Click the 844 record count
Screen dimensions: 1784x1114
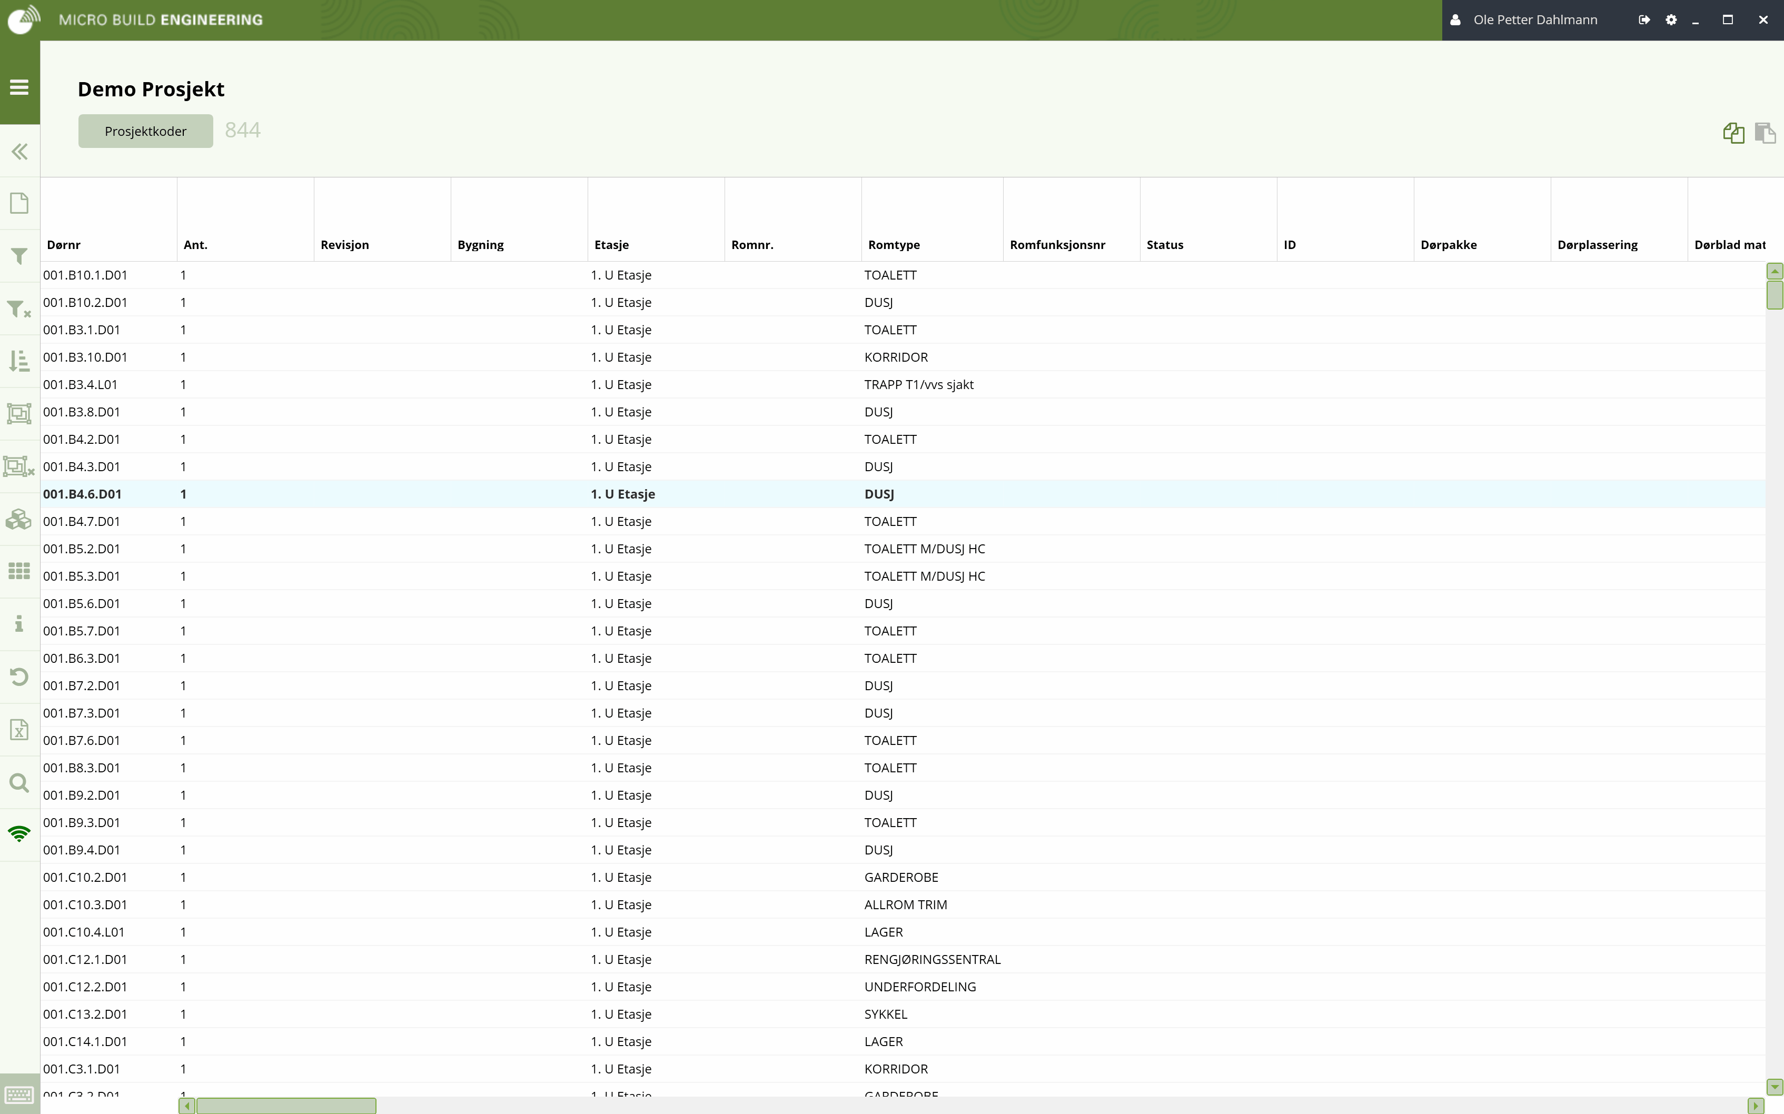click(242, 131)
